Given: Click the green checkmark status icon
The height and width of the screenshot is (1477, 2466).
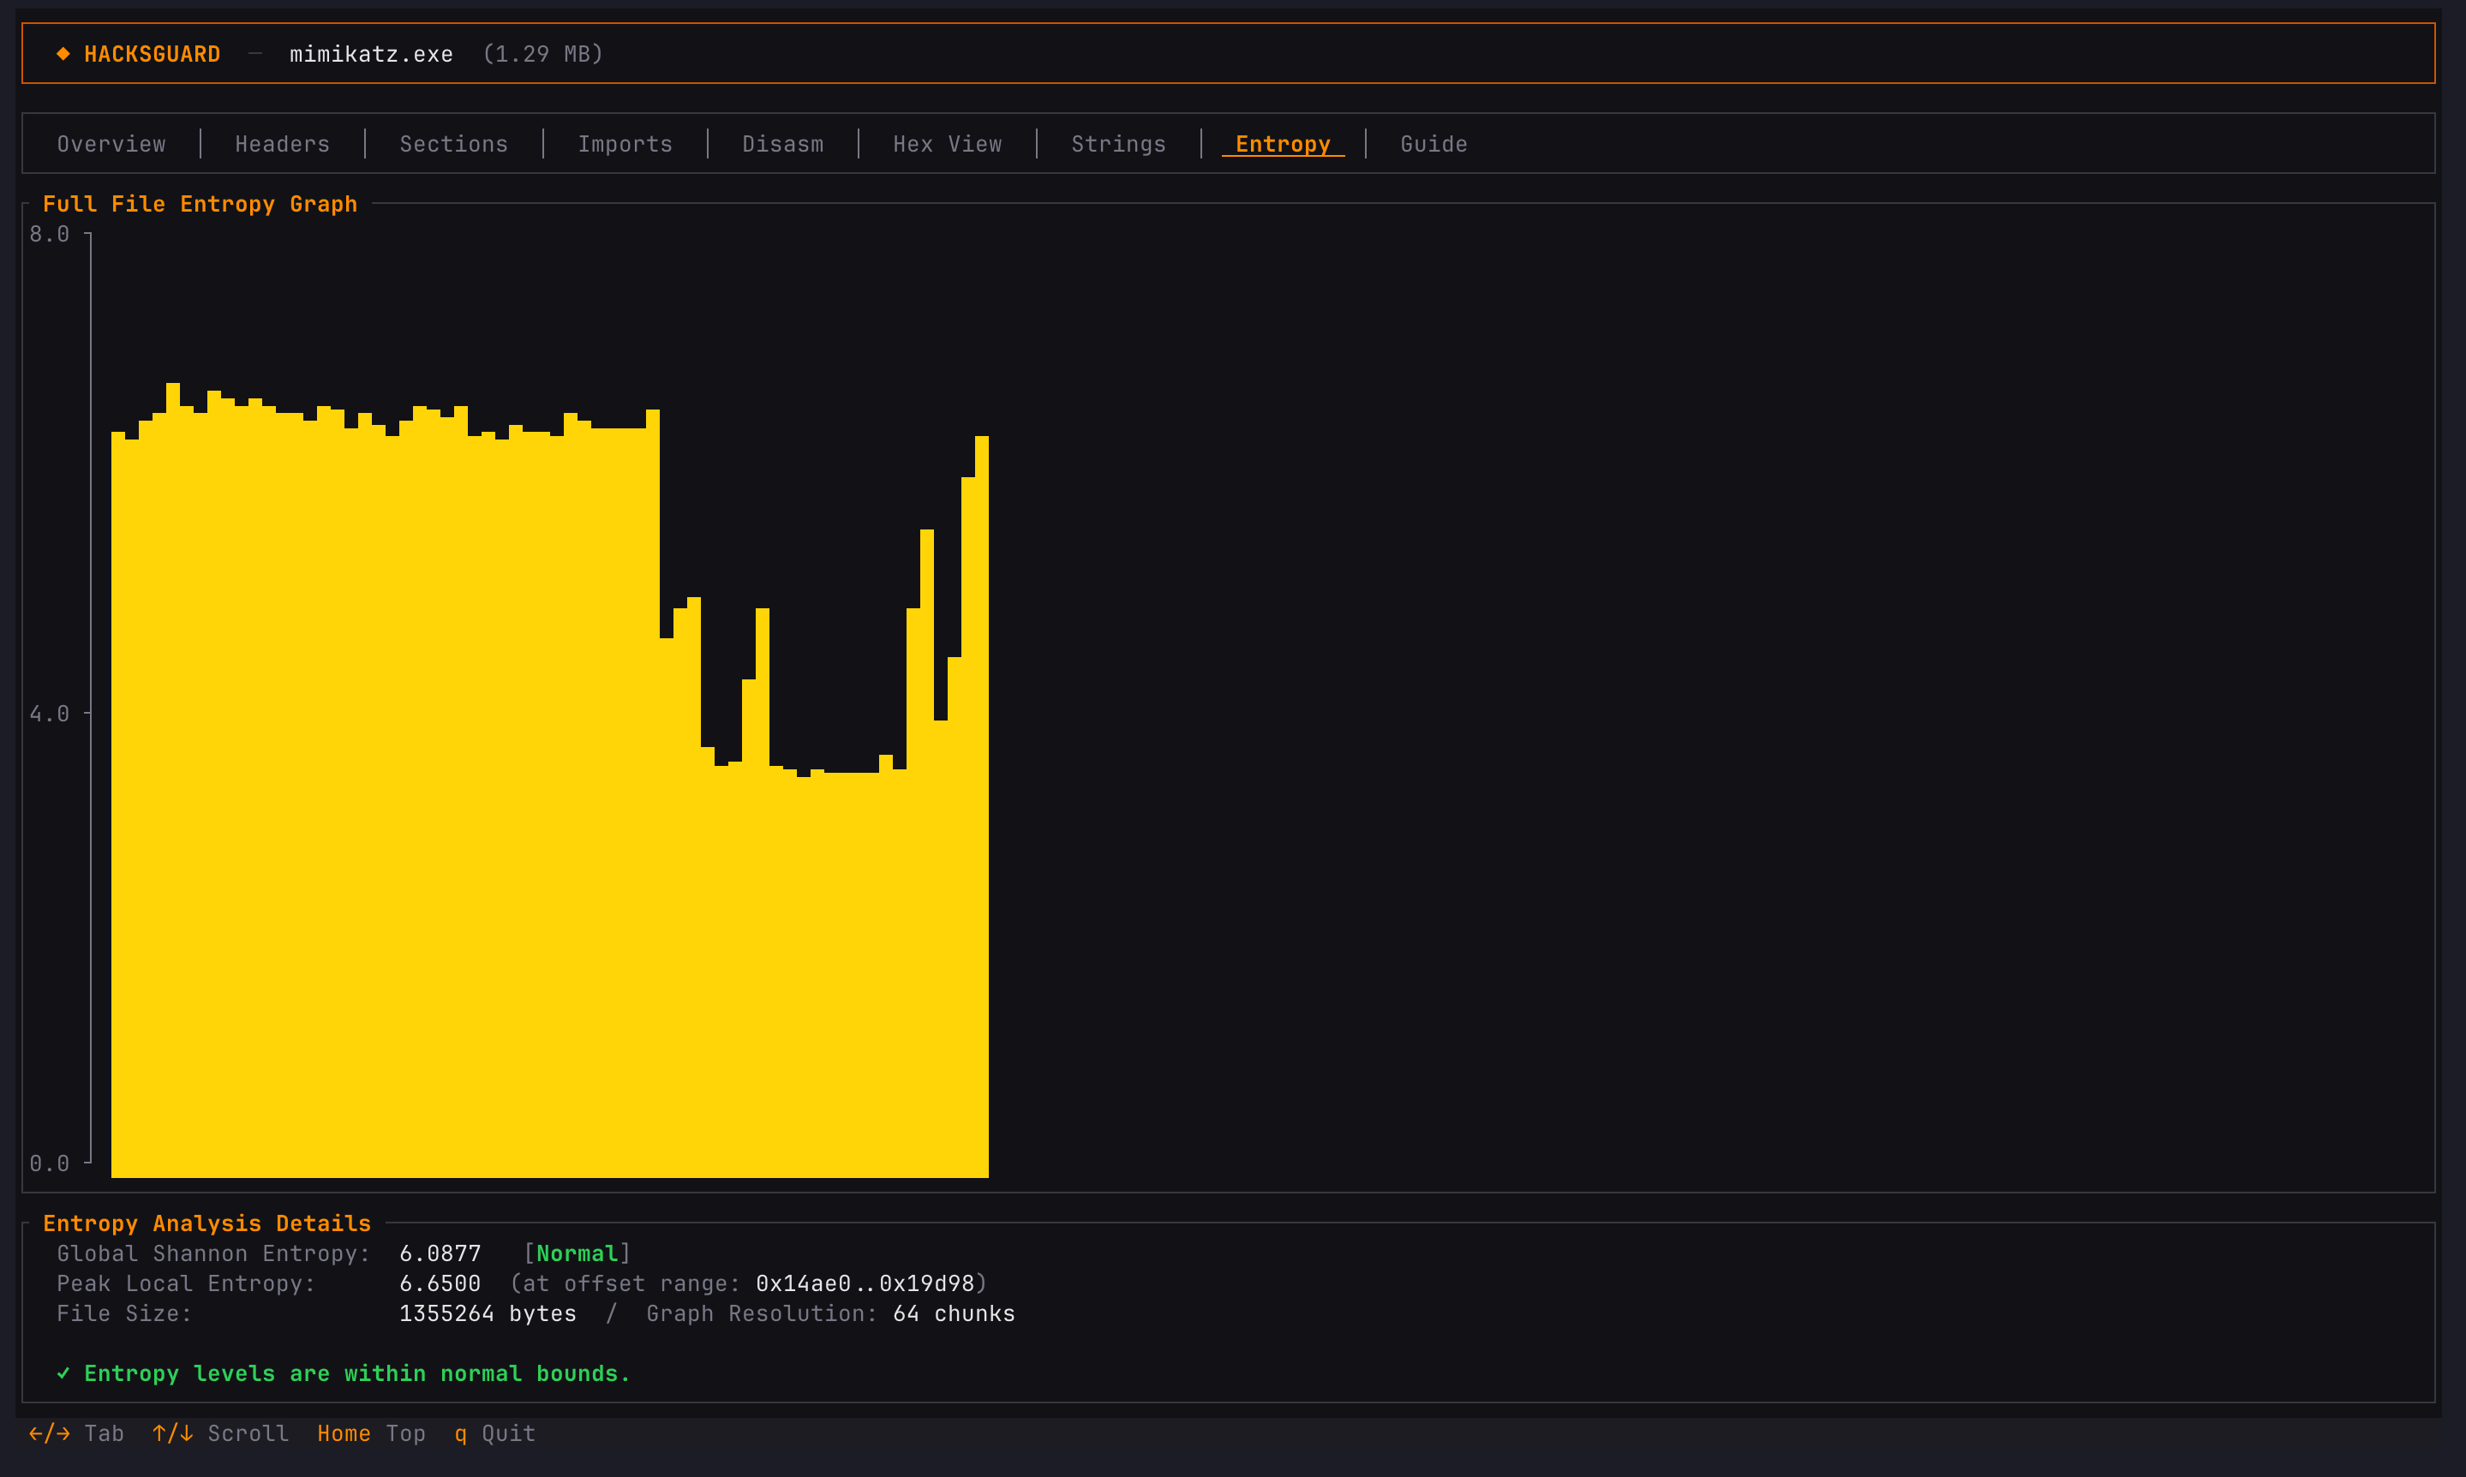Looking at the screenshot, I should [x=63, y=1373].
